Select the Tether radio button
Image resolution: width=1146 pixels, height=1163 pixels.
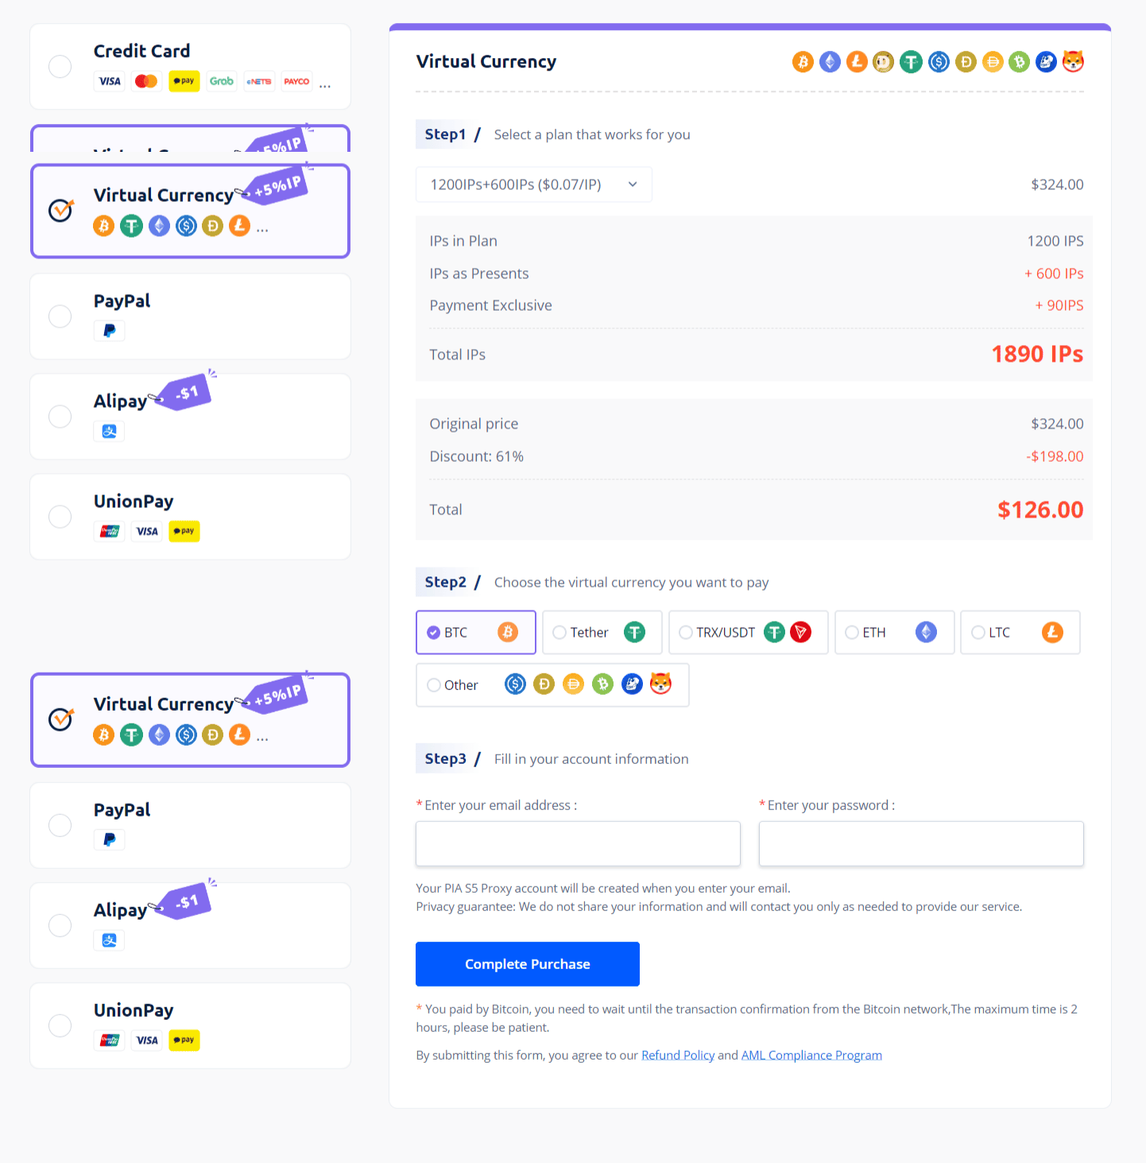[560, 633]
